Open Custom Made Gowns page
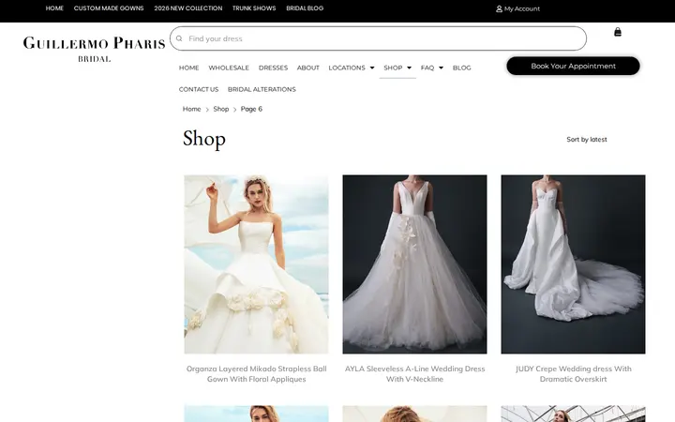Image resolution: width=675 pixels, height=422 pixels. [x=109, y=8]
